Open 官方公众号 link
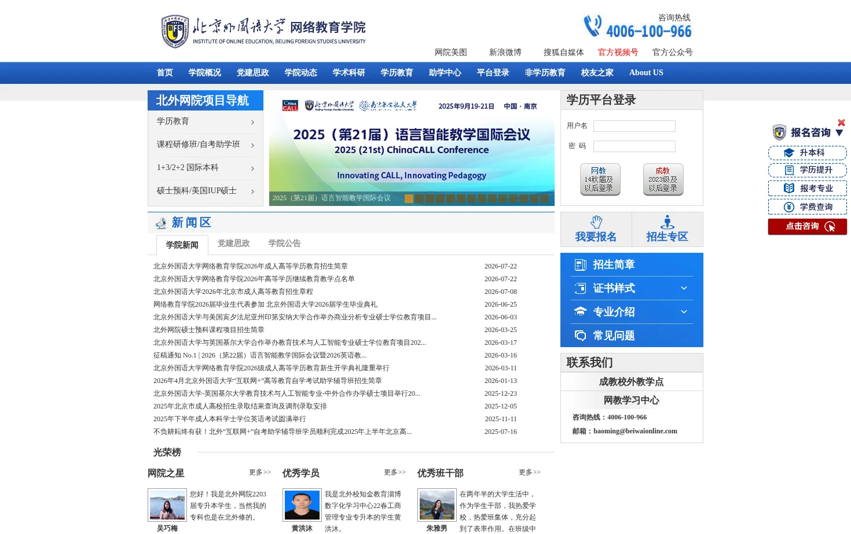The image size is (851, 534). (x=673, y=53)
